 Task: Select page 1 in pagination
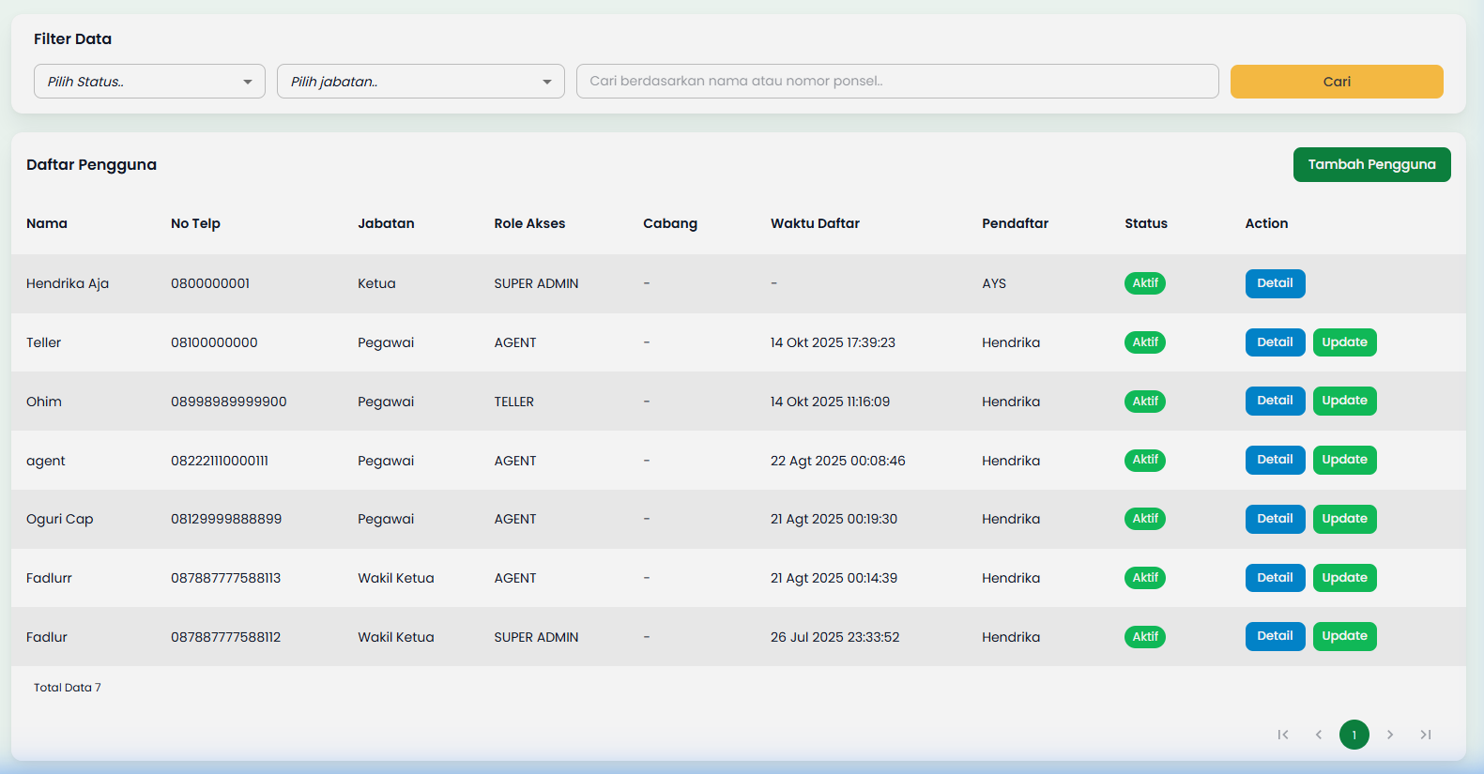1354,735
